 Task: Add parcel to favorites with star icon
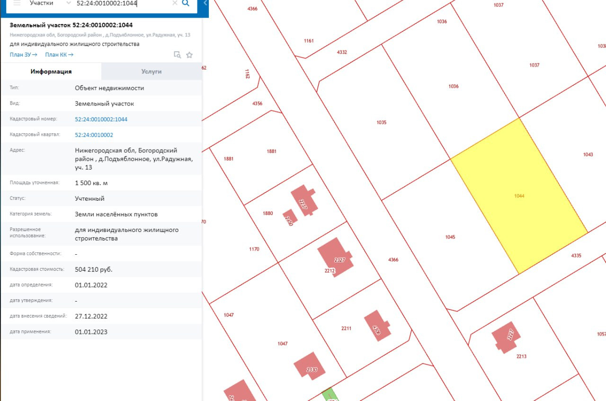[189, 54]
